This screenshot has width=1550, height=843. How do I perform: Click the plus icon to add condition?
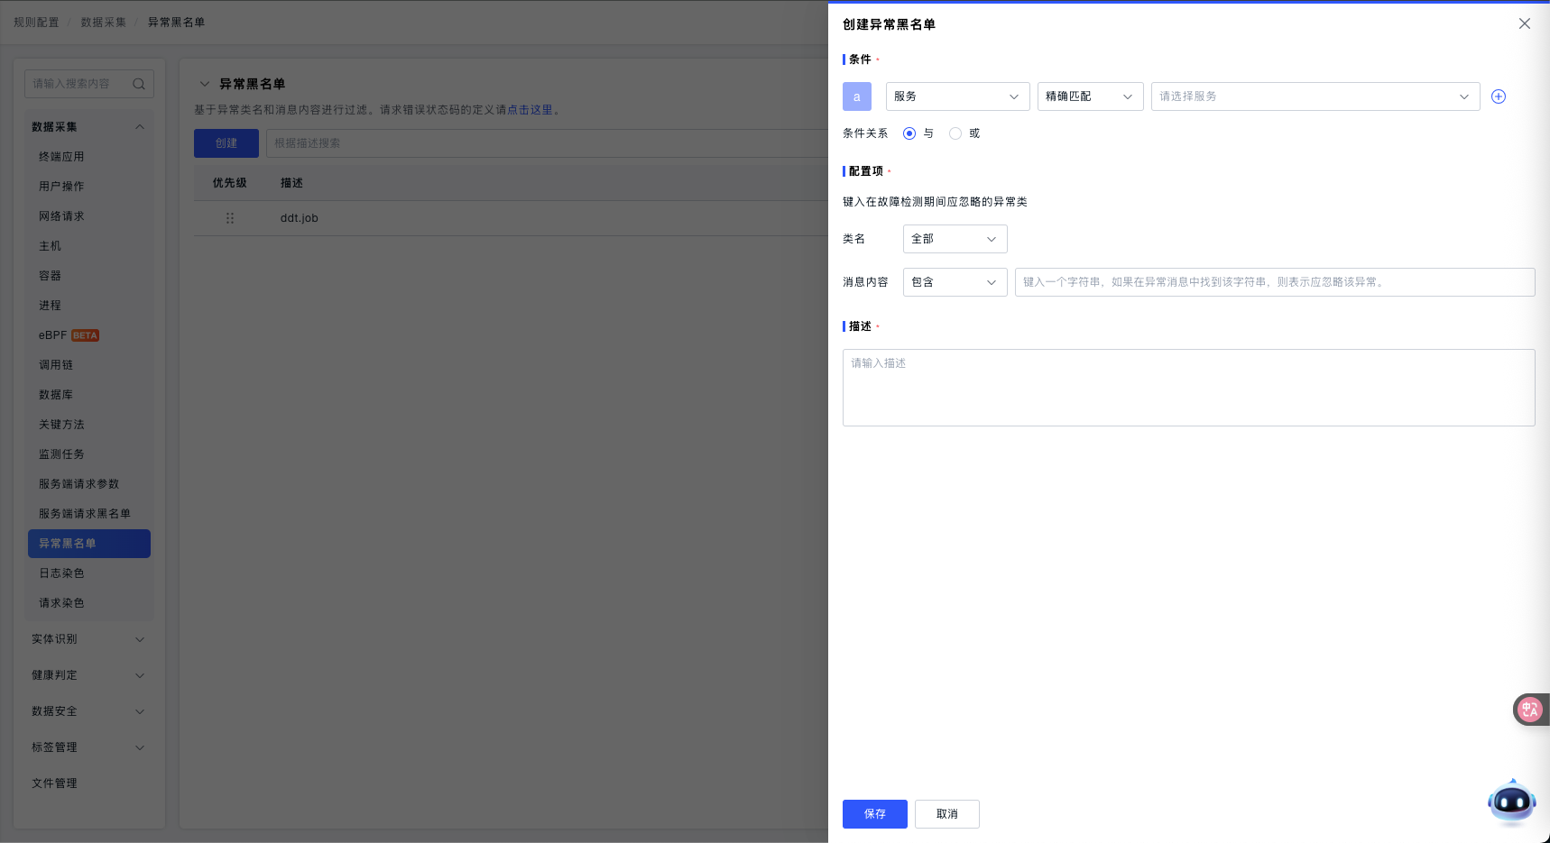click(x=1498, y=96)
